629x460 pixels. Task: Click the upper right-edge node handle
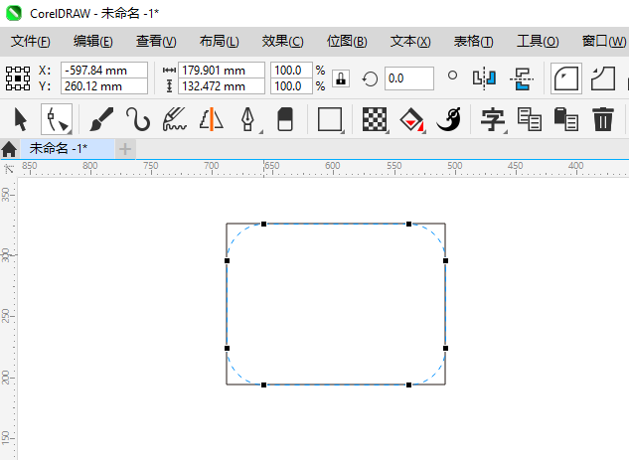[x=446, y=260]
